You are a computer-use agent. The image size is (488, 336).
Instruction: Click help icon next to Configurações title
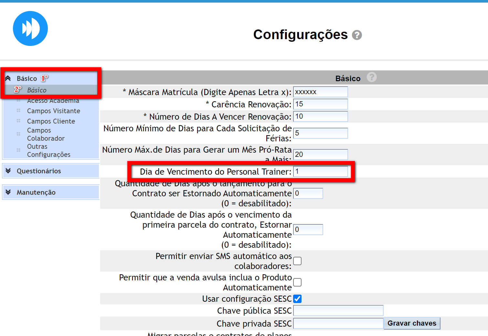pyautogui.click(x=357, y=35)
